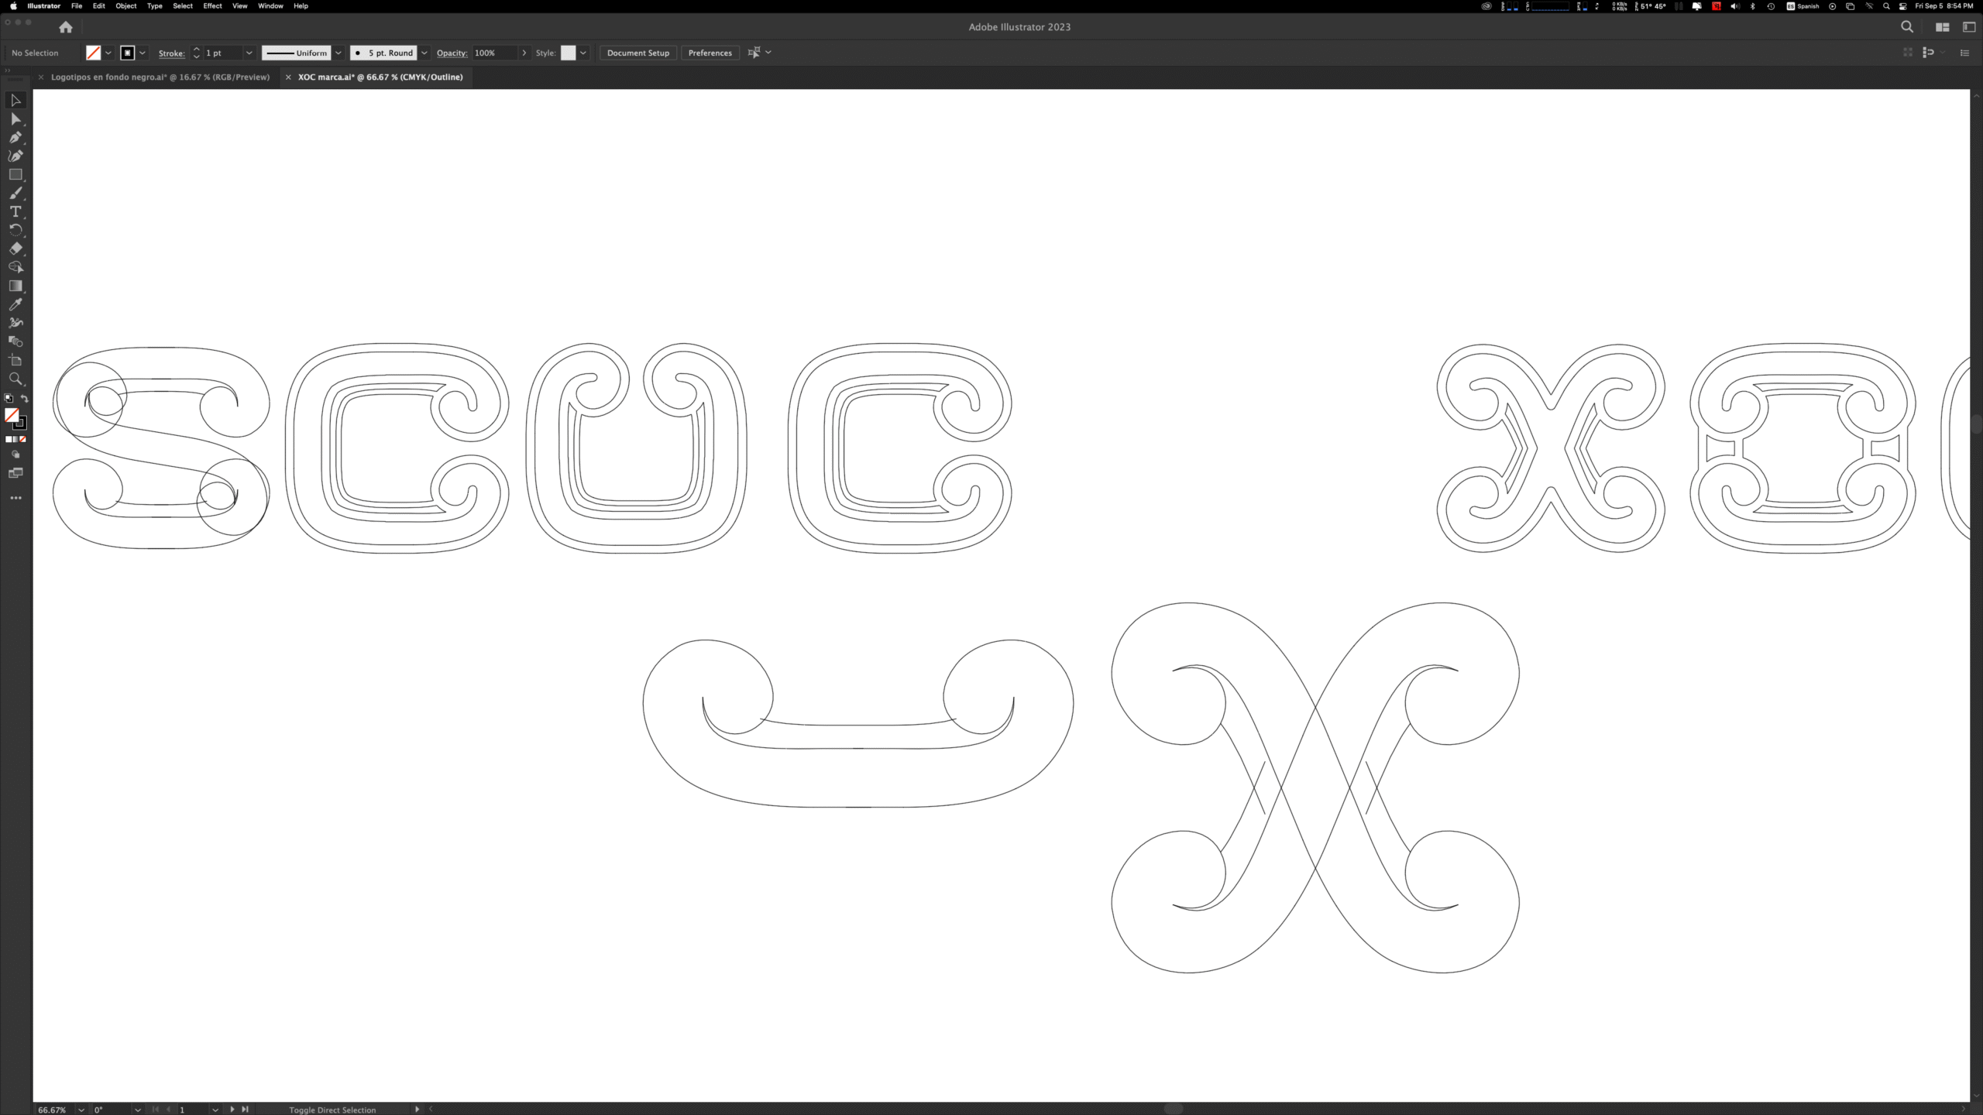Select the Pen tool

coord(15,137)
